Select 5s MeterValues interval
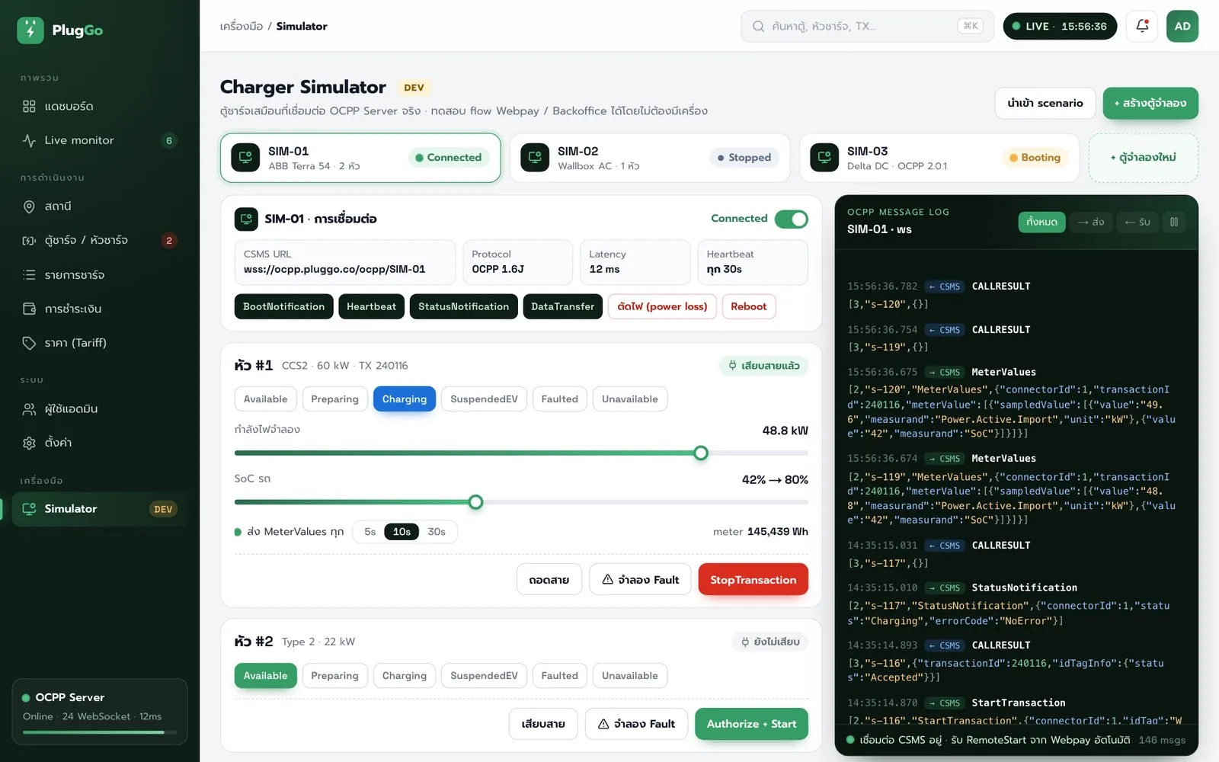 (x=370, y=532)
